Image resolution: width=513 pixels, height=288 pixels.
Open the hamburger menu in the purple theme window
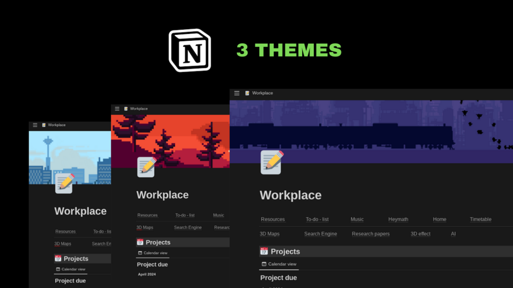(237, 93)
